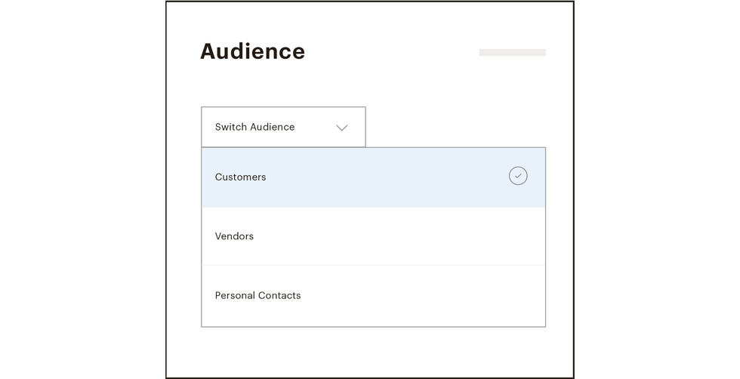
Task: Toggle the selected check on Customers row
Action: click(x=518, y=176)
